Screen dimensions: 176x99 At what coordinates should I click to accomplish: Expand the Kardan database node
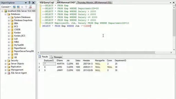click(x=9, y=33)
